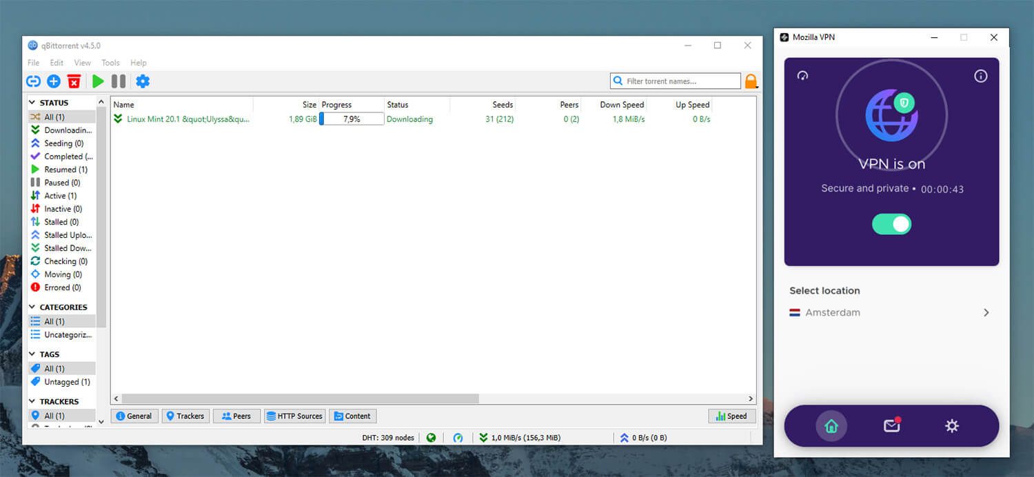Viewport: 1034px width, 477px height.
Task: Delete selected torrent with red trash icon
Action: 74,81
